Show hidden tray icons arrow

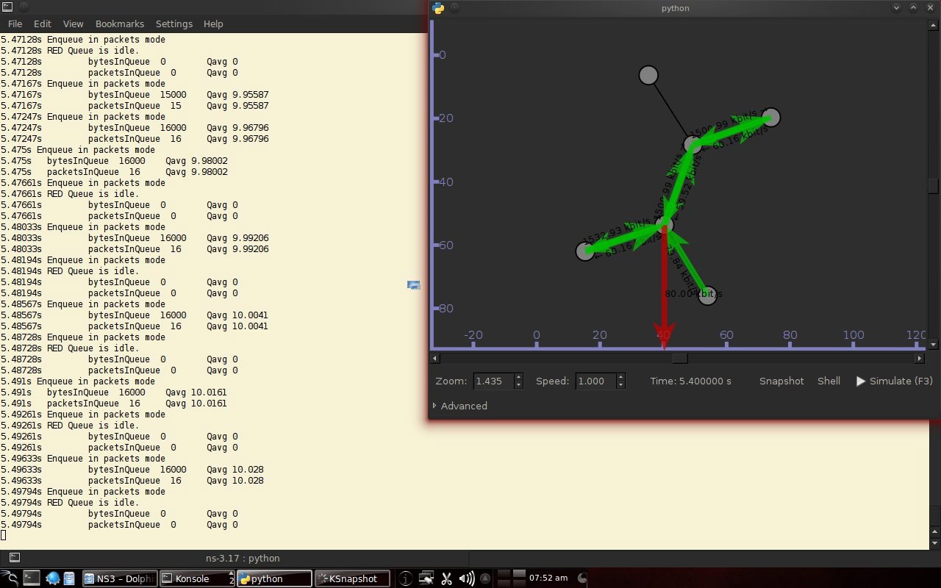coord(484,578)
